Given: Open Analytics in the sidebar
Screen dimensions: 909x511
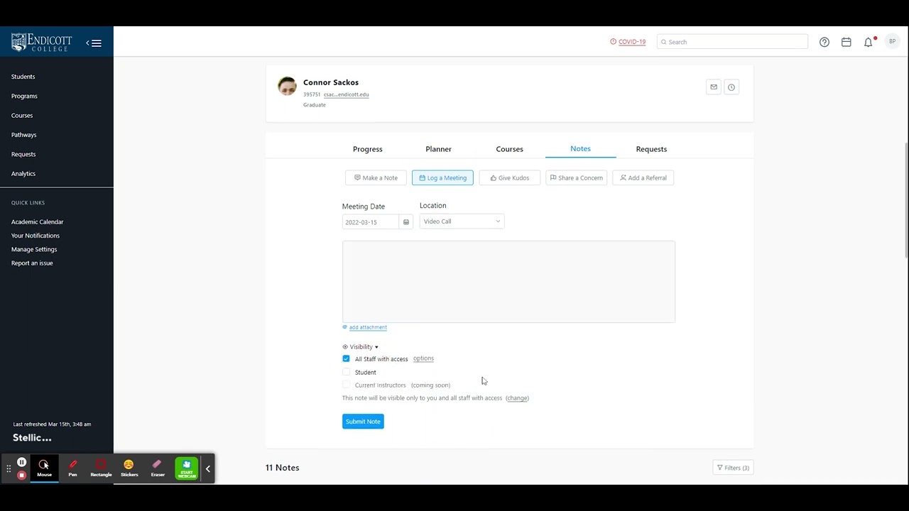Looking at the screenshot, I should click(23, 173).
